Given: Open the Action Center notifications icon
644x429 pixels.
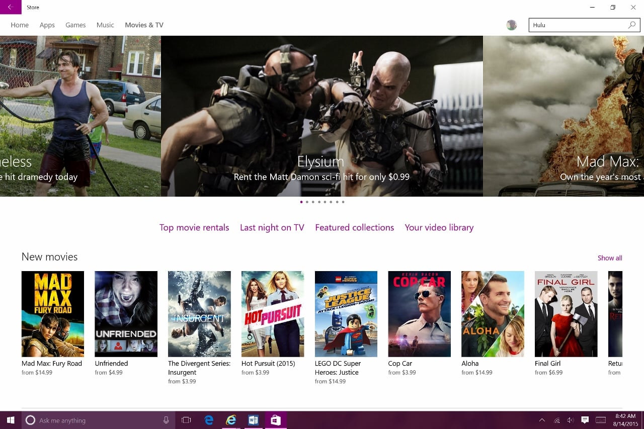Looking at the screenshot, I should 585,420.
